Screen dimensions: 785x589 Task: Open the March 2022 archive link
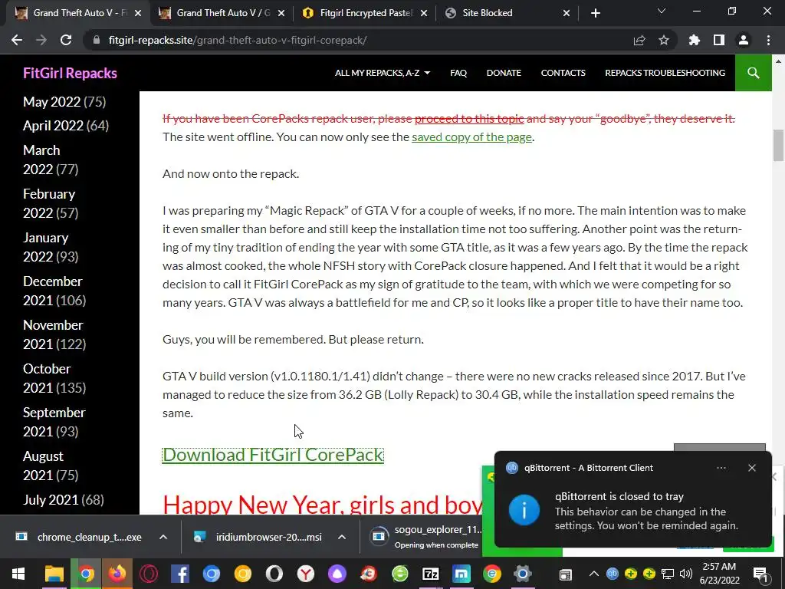point(41,160)
